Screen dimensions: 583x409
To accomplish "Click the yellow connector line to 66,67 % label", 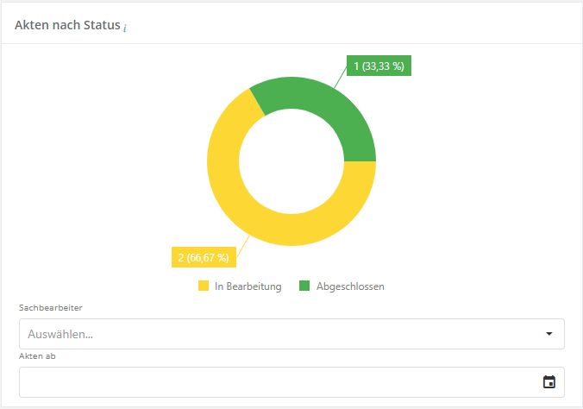I will click(241, 246).
